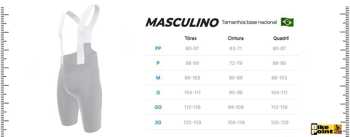Choose the G size label
The height and width of the screenshot is (137, 350).
(x=158, y=92)
